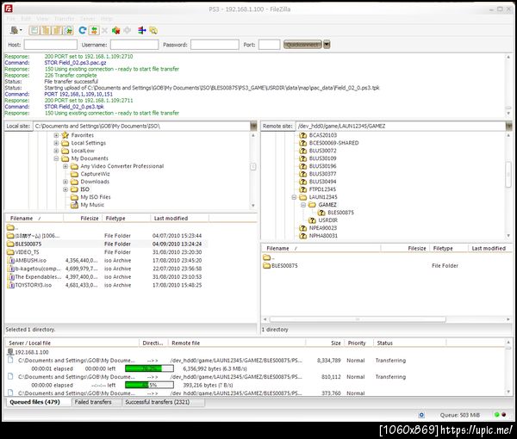Viewport: 517px width, 439px height.
Task: Expand the Favorites folder in local tree
Action: [x=56, y=135]
